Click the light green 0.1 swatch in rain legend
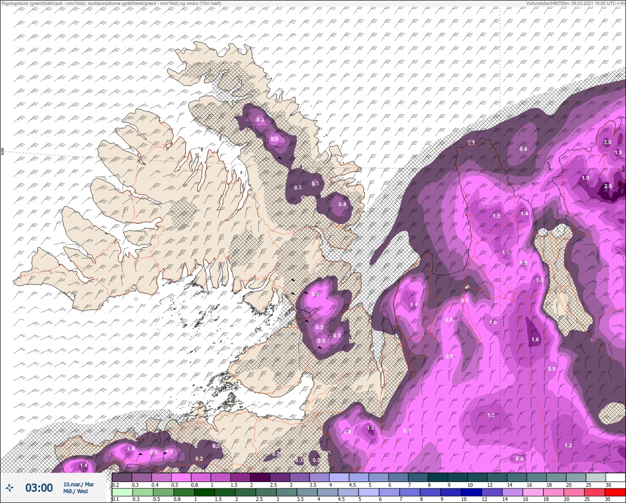The height and width of the screenshot is (503, 626). [x=122, y=492]
